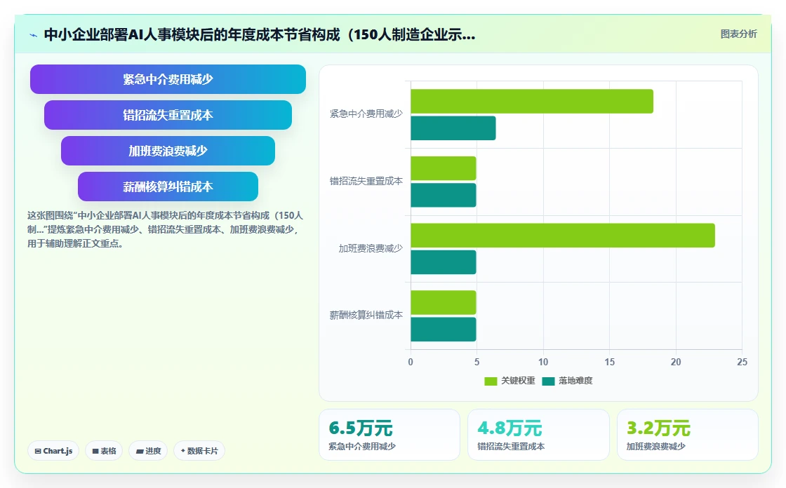The image size is (786, 488).
Task: Click the 紧急中介费用减少 y-axis label
Action: [x=366, y=114]
